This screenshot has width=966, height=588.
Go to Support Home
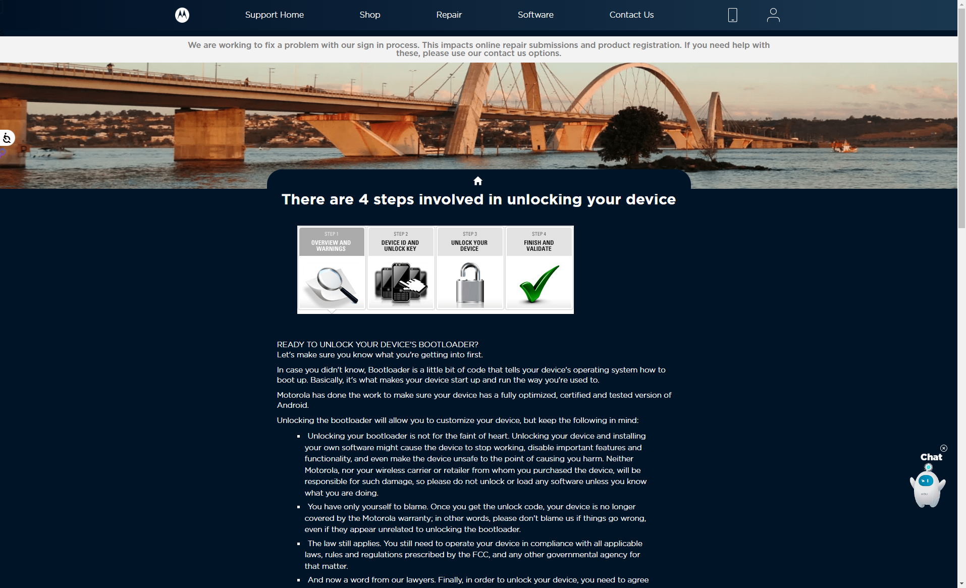(x=275, y=15)
